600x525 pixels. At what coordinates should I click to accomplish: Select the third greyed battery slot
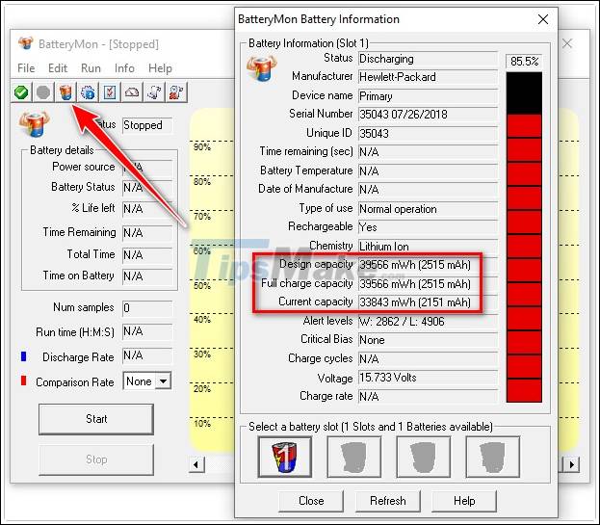[x=423, y=457]
